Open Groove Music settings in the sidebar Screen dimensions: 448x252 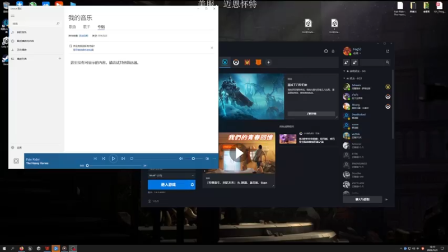point(36,148)
